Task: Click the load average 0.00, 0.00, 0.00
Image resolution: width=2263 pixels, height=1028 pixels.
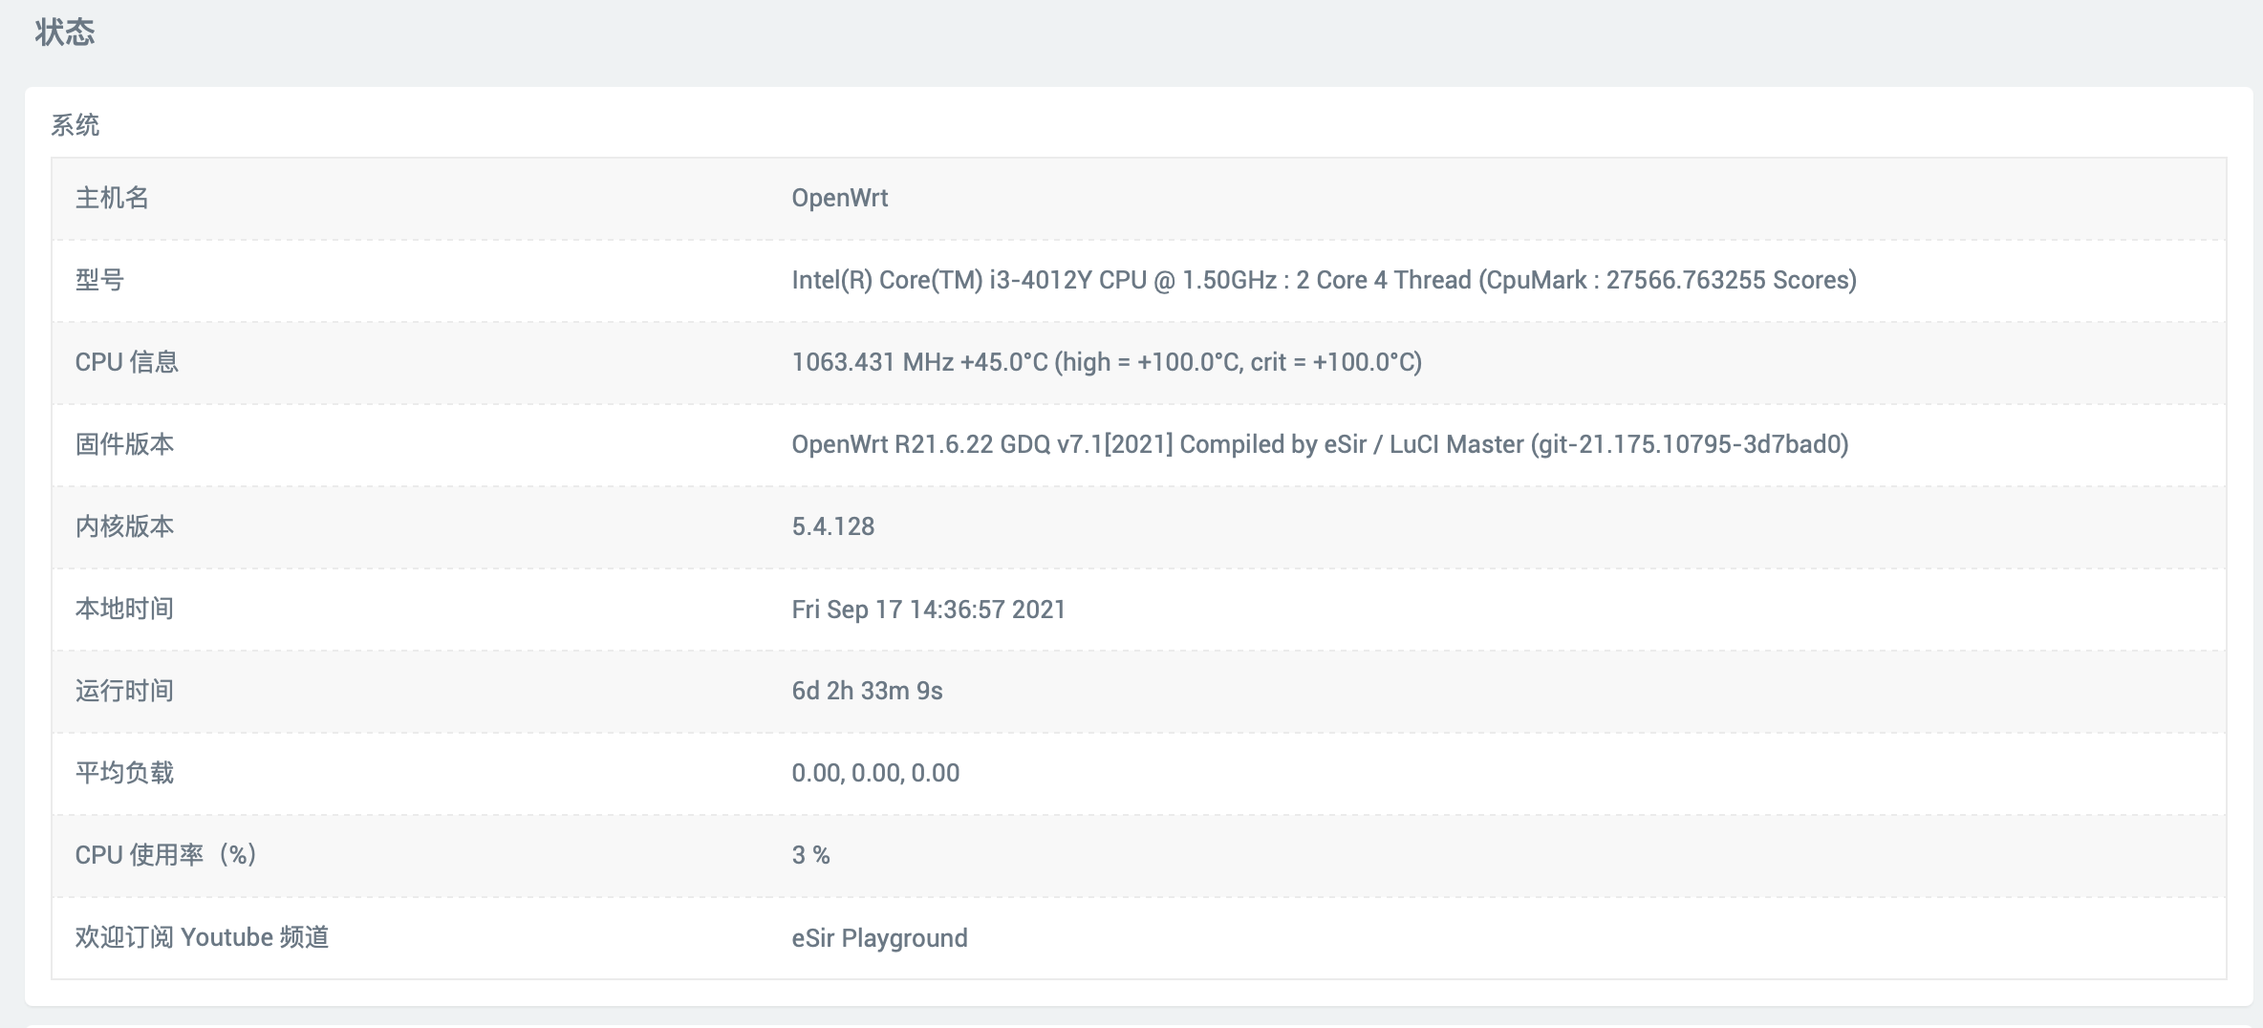Action: coord(875,773)
